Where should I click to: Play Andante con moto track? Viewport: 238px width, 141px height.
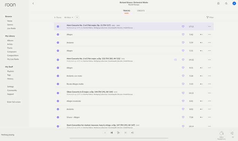point(58,76)
